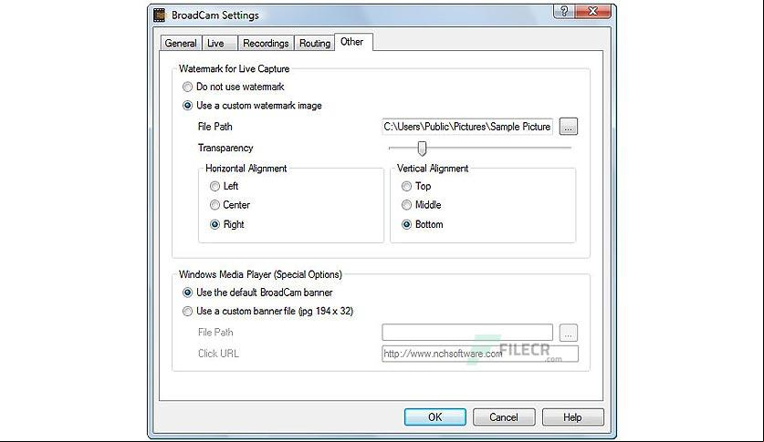Confirm settings with the OK button
The width and height of the screenshot is (764, 442).
point(435,417)
